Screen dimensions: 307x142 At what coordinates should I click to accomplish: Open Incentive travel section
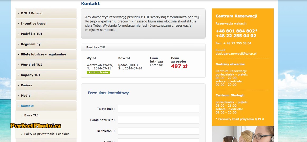coord(46,23)
